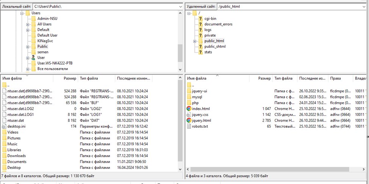Expand the public_html remote tree node
The image size is (369, 184).
pyautogui.click(x=195, y=41)
